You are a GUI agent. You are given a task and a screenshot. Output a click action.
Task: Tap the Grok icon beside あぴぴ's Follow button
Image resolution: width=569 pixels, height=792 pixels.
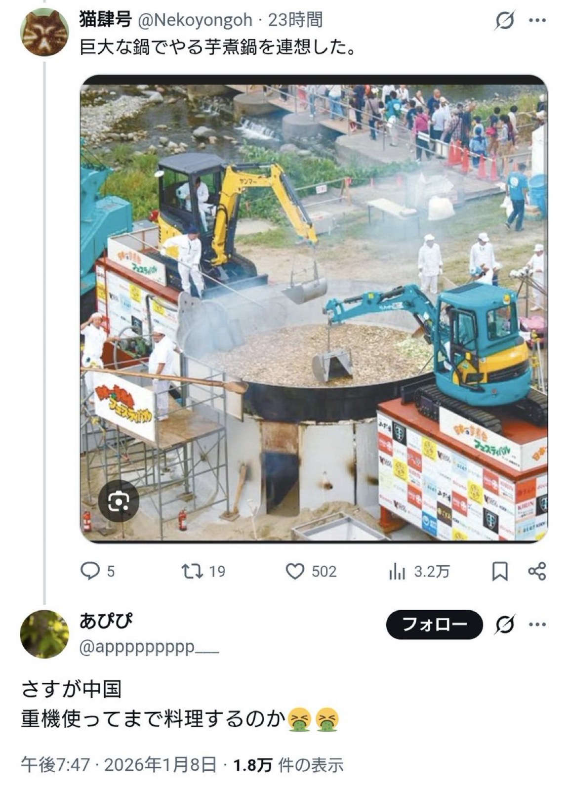click(505, 625)
